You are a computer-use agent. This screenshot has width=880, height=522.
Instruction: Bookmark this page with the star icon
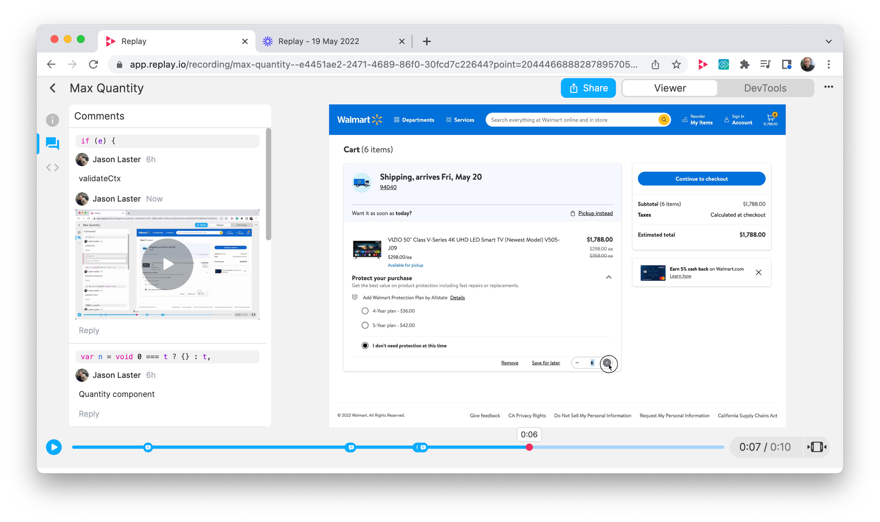pos(676,64)
